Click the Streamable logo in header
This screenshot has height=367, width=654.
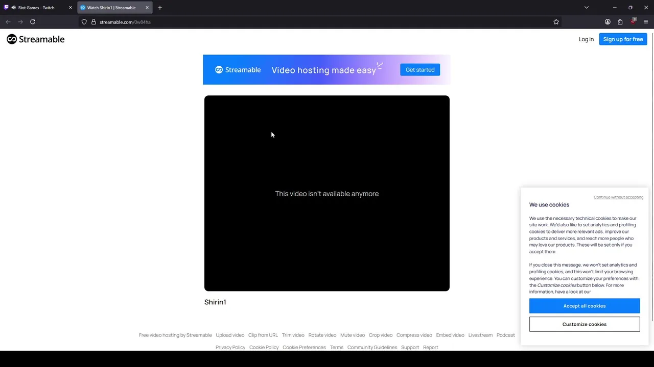[x=35, y=39]
